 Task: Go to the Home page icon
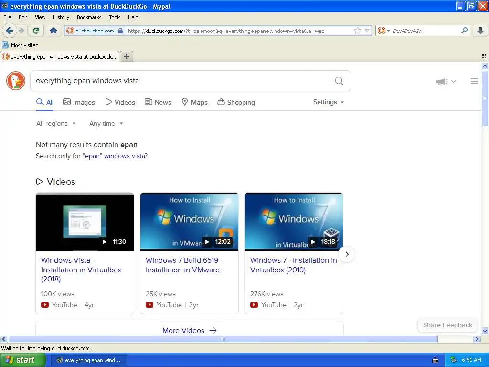coord(53,31)
